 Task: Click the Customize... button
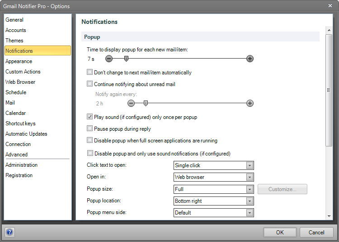(x=282, y=189)
